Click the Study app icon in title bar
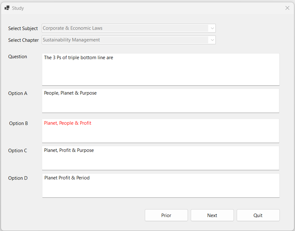Viewport: 295px width, 231px height. (7, 8)
